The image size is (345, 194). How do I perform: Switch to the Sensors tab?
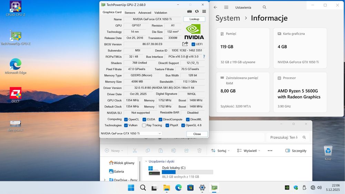click(130, 13)
